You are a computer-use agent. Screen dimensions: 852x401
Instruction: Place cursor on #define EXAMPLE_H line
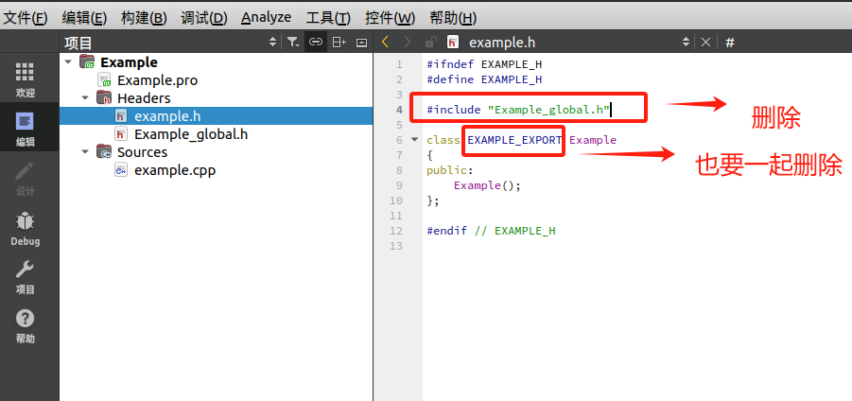click(484, 79)
